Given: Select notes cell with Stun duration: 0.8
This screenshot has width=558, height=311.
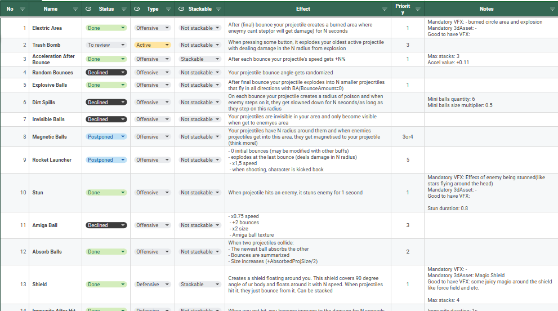Looking at the screenshot, I should [491, 192].
